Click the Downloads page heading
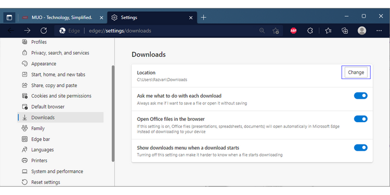 (x=149, y=55)
